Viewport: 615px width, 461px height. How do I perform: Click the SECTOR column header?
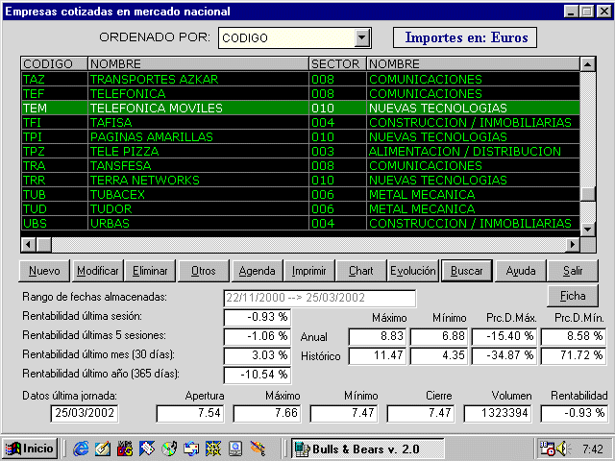coord(337,63)
